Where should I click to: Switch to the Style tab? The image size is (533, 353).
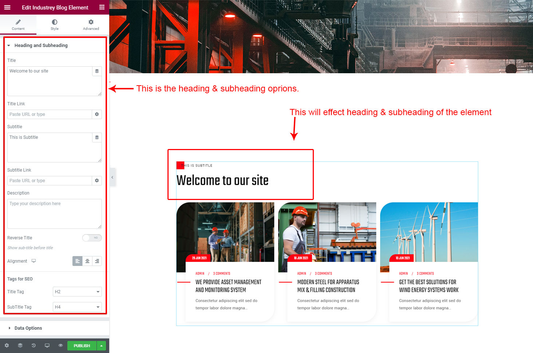coord(55,24)
